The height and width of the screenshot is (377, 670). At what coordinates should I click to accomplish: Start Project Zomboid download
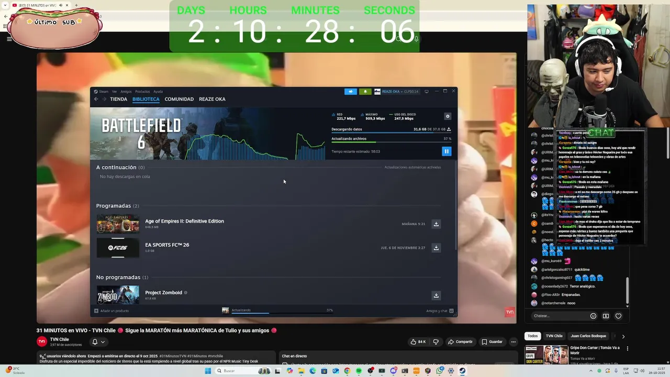[x=436, y=295]
